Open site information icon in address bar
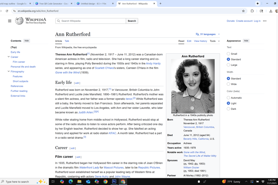The image size is (278, 185). (x=14, y=11)
